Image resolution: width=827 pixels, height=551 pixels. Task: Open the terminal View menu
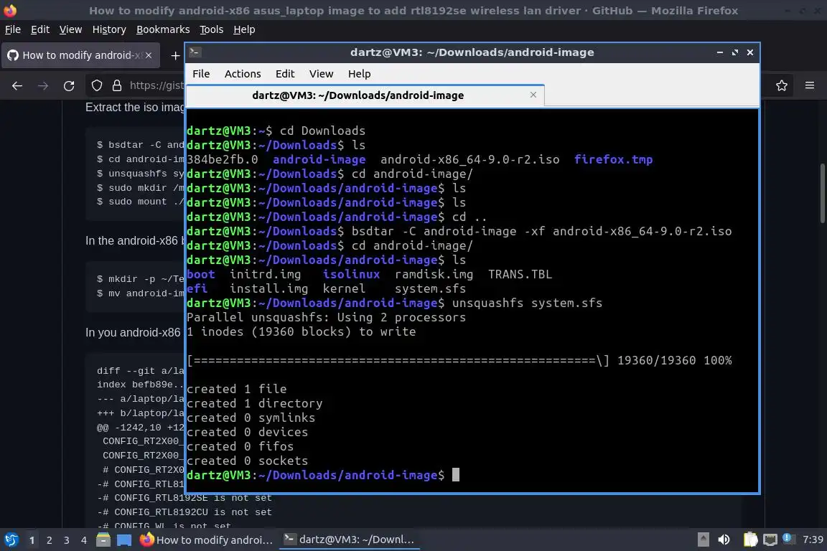point(321,74)
